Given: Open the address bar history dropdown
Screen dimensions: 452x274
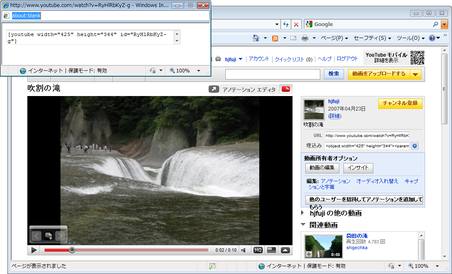Looking at the screenshot, I should coord(277,24).
